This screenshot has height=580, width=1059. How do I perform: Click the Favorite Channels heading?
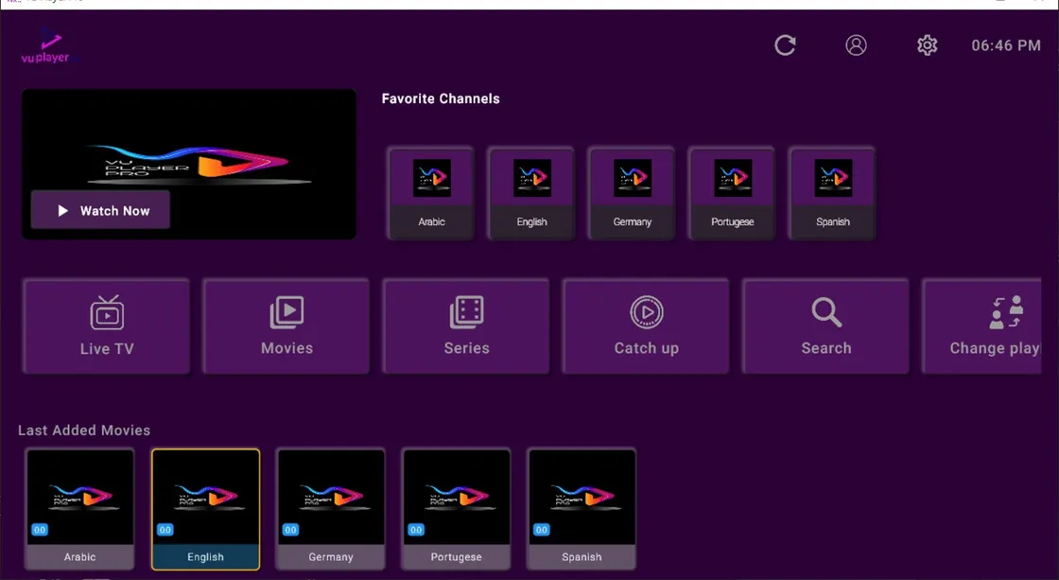click(441, 98)
